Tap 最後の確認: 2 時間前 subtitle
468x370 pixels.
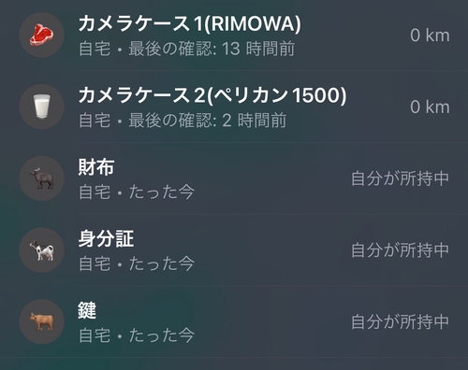pos(208,121)
